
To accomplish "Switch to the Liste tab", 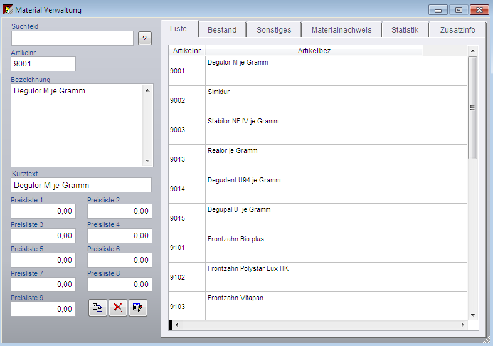I will (x=179, y=29).
